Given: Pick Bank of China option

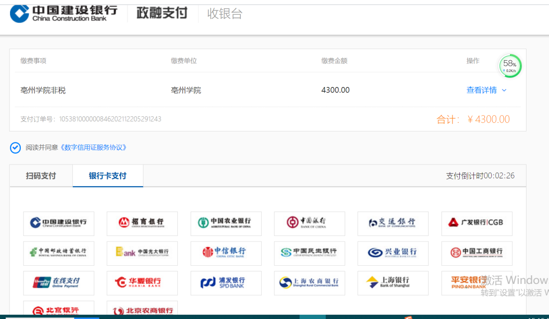Looking at the screenshot, I should click(309, 223).
